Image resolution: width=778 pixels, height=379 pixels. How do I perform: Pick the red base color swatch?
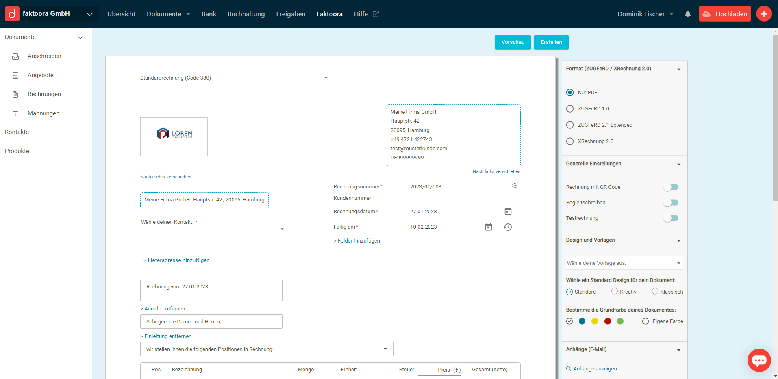click(607, 321)
